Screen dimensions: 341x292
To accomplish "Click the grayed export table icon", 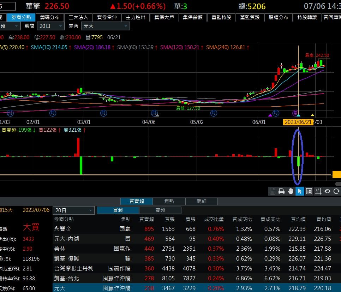I will (272, 191).
